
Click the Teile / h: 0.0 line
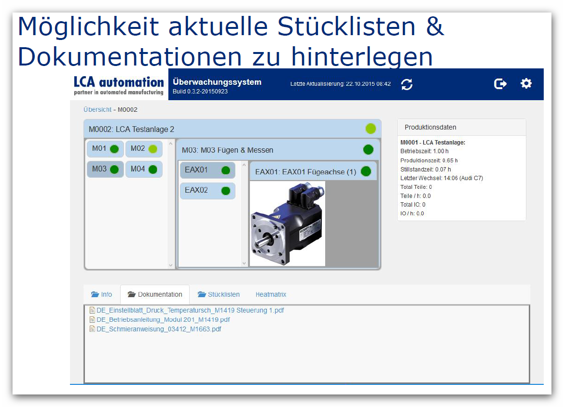pos(415,196)
